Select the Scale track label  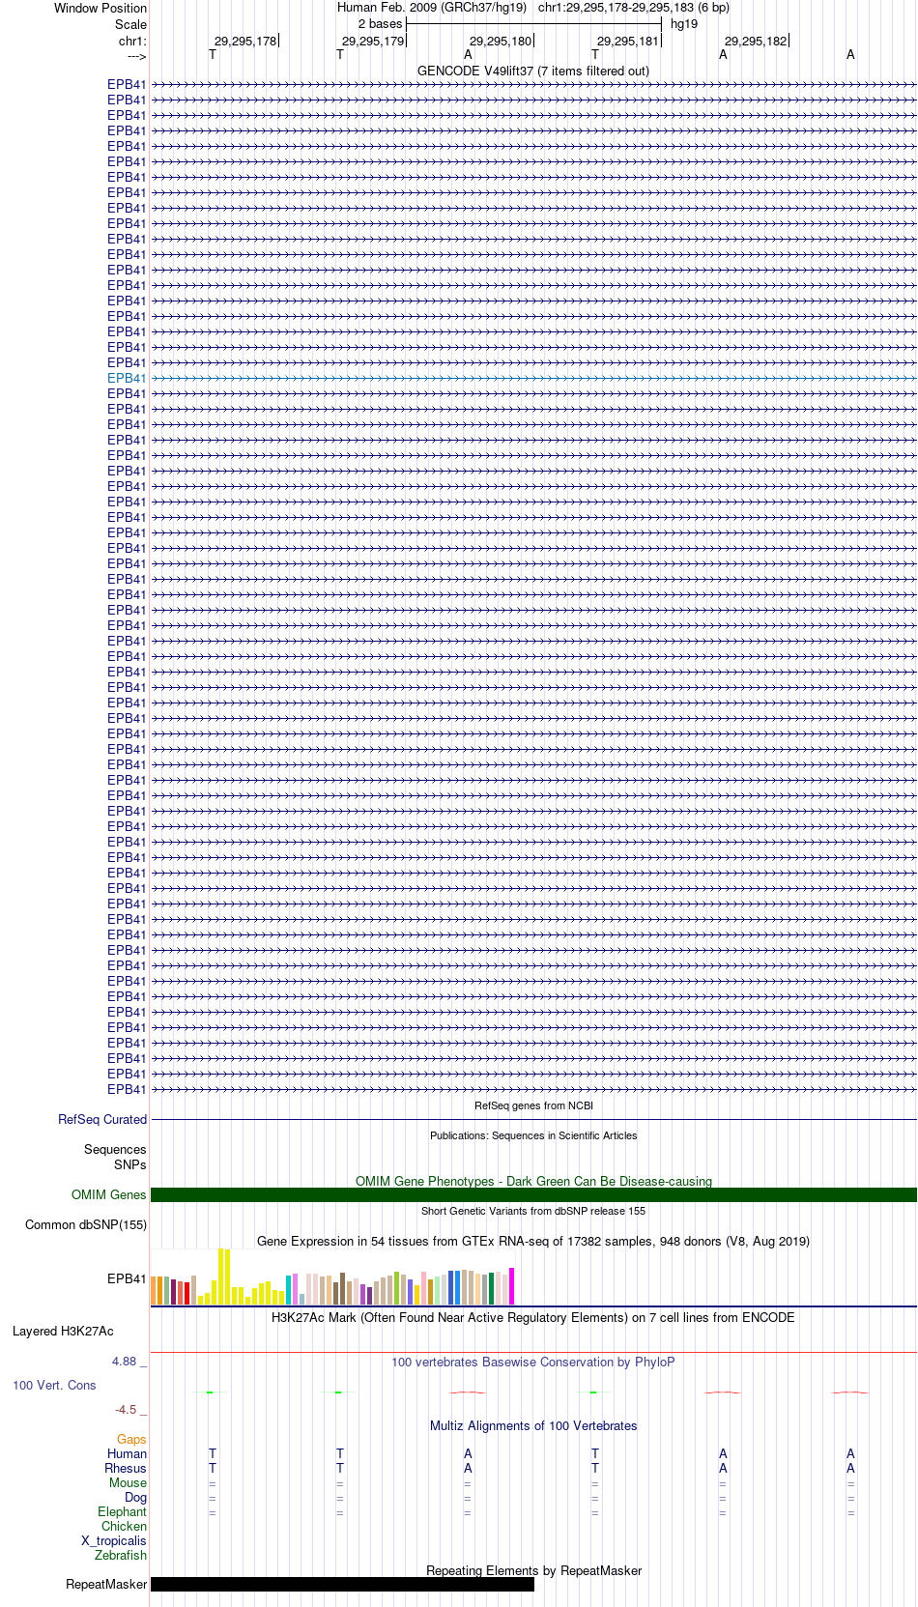coord(130,25)
